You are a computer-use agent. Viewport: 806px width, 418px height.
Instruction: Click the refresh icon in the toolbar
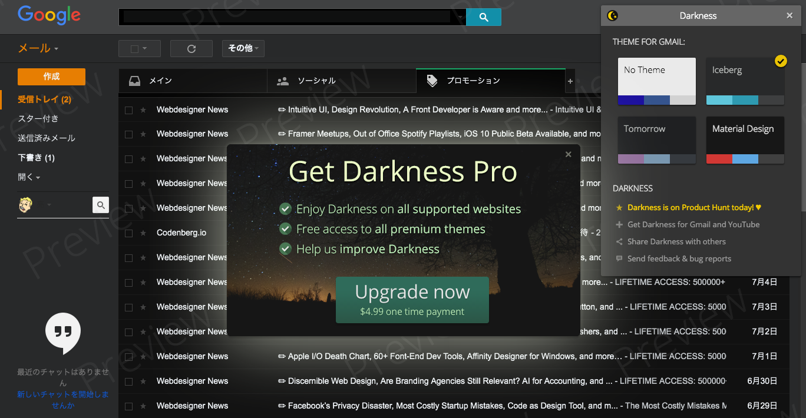pos(191,48)
